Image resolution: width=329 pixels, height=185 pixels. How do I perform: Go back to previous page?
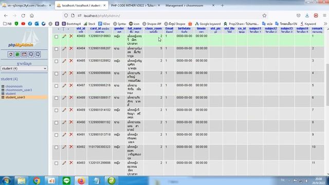coord(6,16)
